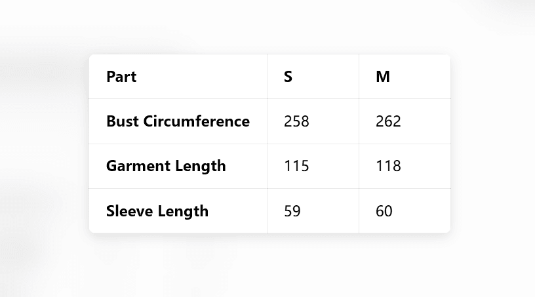Click garment length value 115

[296, 166]
